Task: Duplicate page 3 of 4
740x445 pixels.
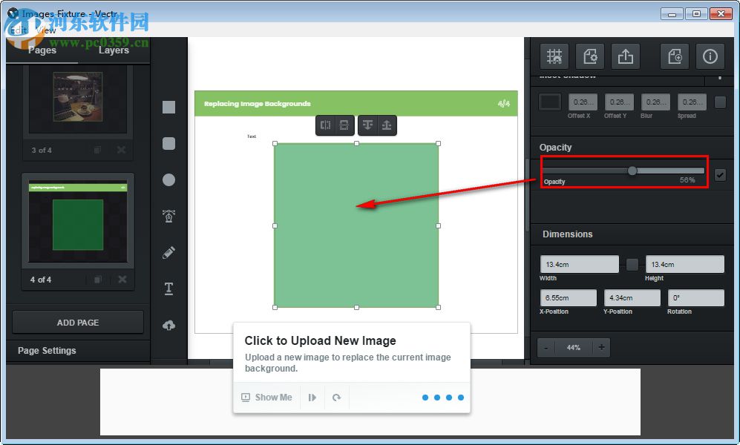Action: [x=98, y=150]
